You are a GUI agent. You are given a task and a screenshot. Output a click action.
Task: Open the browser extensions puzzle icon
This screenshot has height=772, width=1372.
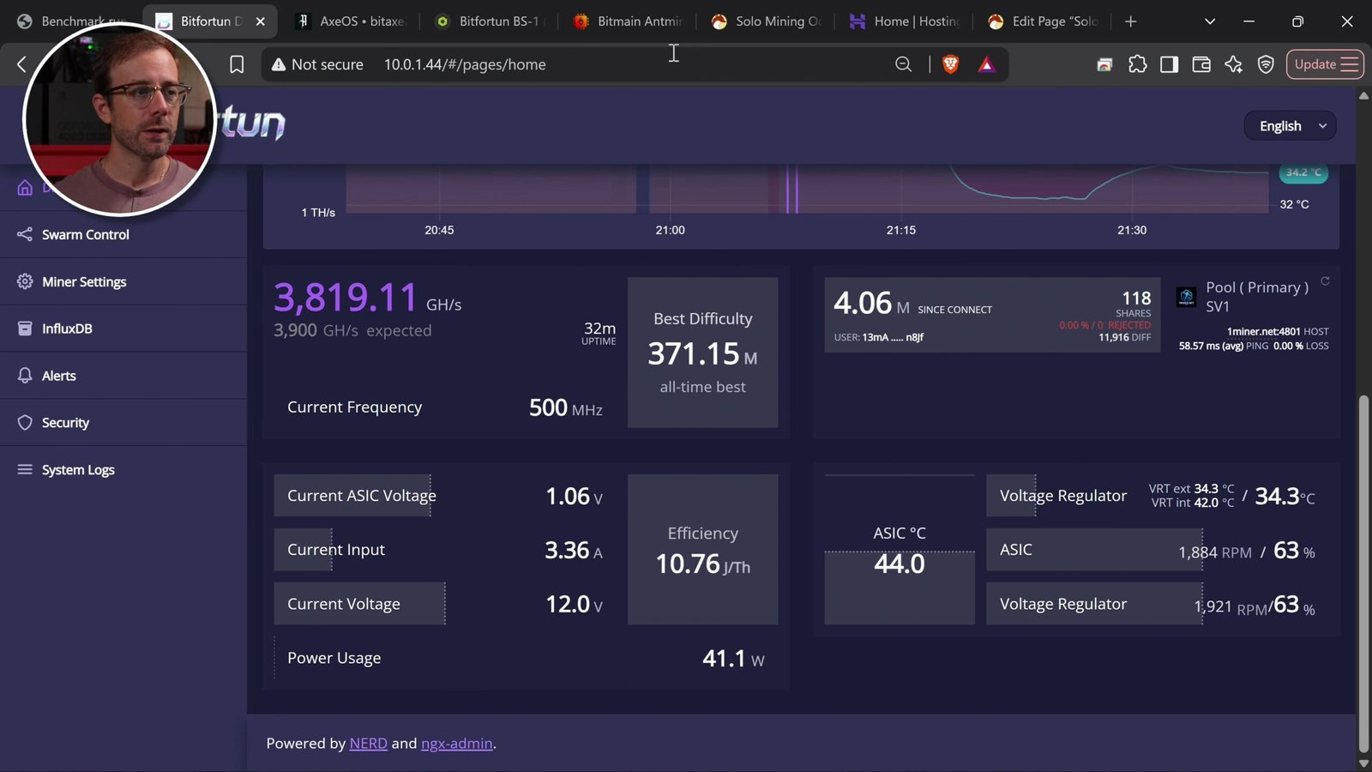point(1137,64)
